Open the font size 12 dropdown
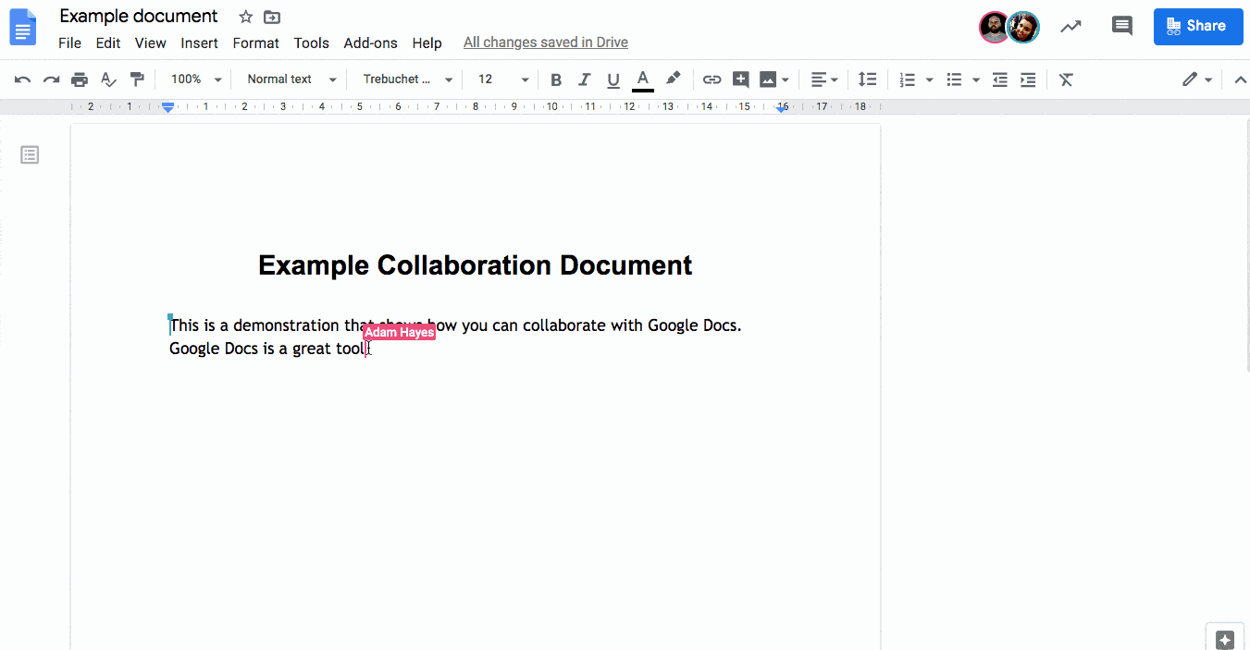 pyautogui.click(x=502, y=80)
